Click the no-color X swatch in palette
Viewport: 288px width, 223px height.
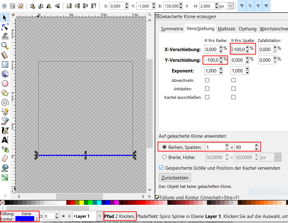point(3,203)
